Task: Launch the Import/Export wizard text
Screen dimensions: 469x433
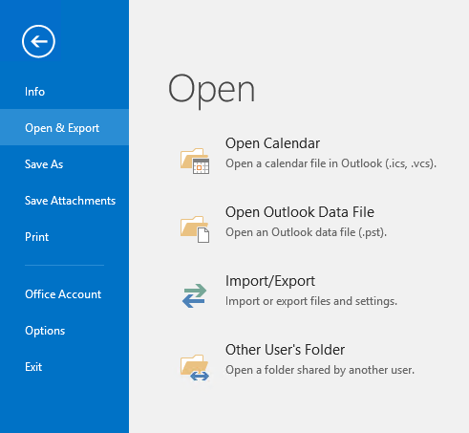Action: pyautogui.click(x=270, y=281)
